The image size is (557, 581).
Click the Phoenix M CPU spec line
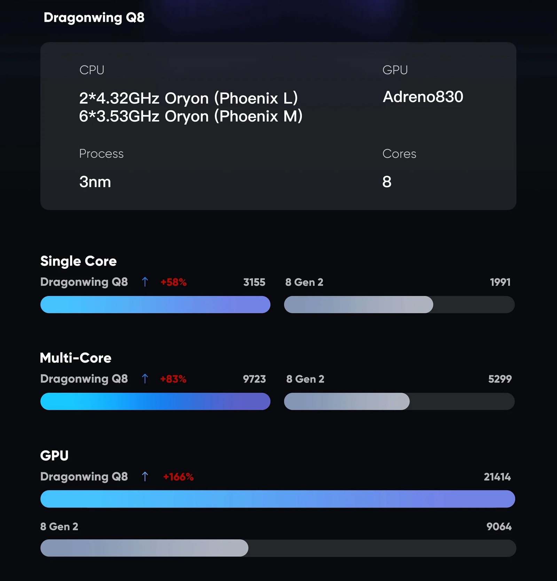click(191, 116)
